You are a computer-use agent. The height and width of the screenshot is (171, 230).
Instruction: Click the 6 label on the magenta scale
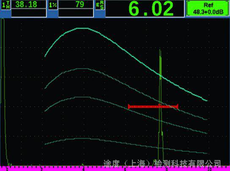[x=125, y=169]
